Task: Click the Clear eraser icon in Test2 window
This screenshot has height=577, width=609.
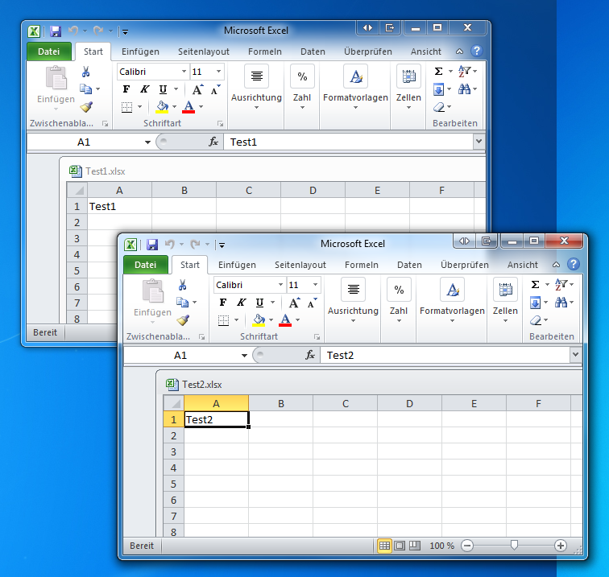Action: [x=535, y=320]
